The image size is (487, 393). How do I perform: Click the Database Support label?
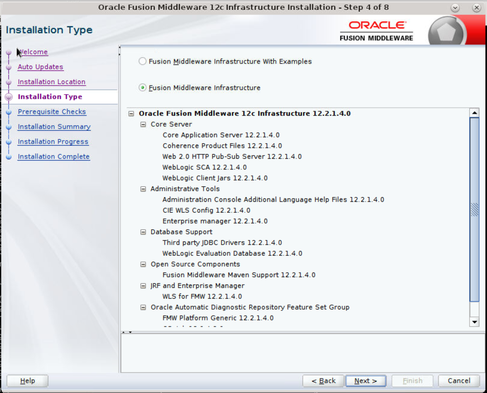[181, 232]
